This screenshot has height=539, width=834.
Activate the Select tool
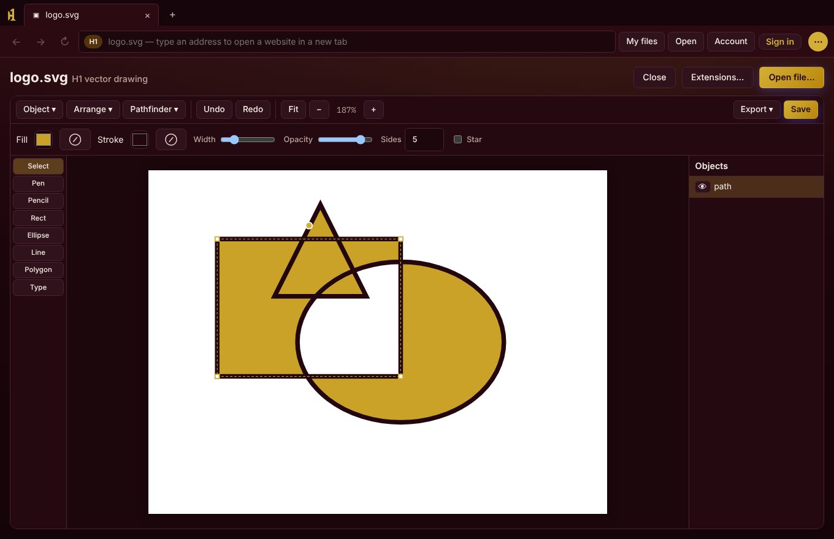(x=38, y=166)
